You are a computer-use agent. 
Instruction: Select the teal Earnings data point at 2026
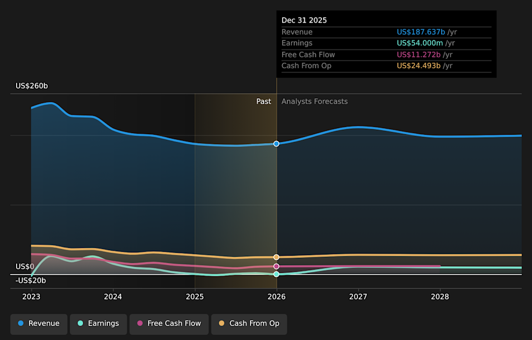[x=276, y=274]
